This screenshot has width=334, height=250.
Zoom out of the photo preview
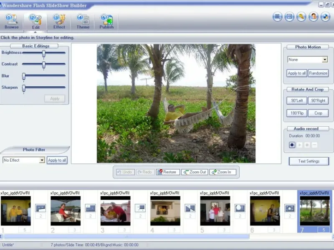click(x=195, y=172)
